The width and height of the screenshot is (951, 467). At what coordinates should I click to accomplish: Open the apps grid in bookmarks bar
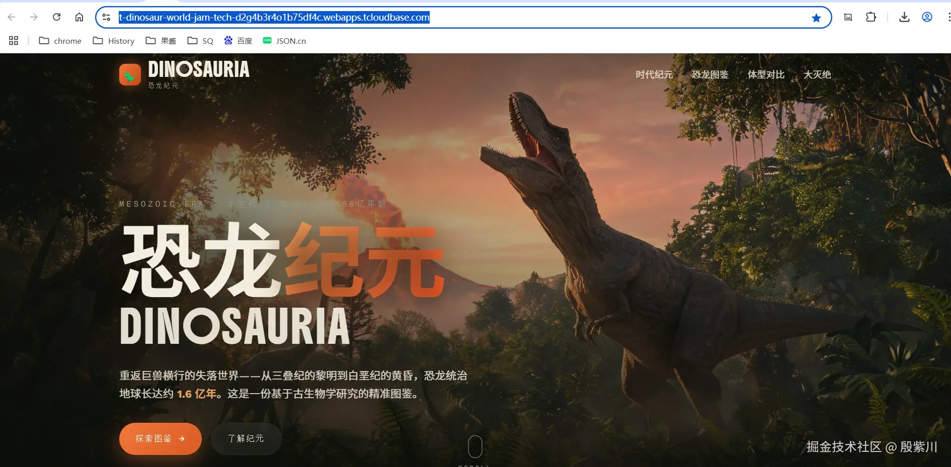(x=14, y=41)
